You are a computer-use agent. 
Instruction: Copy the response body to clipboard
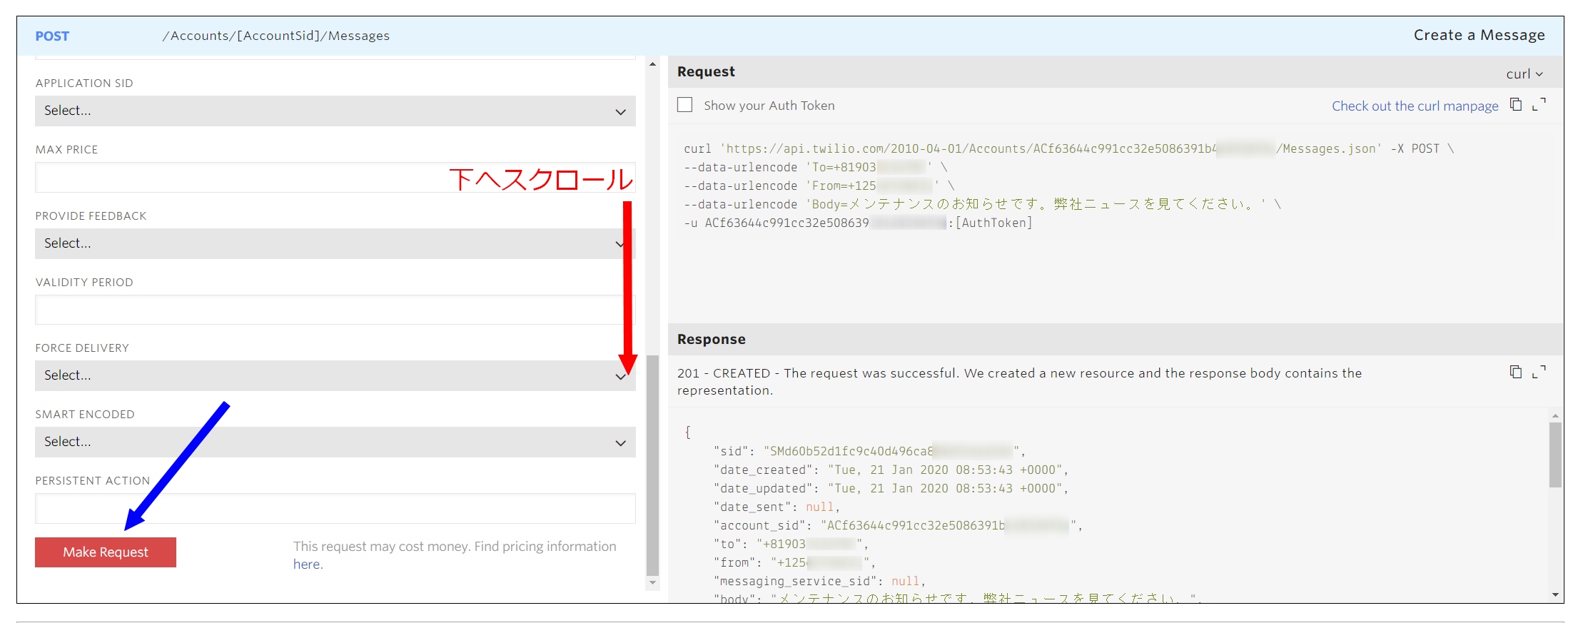coord(1516,372)
